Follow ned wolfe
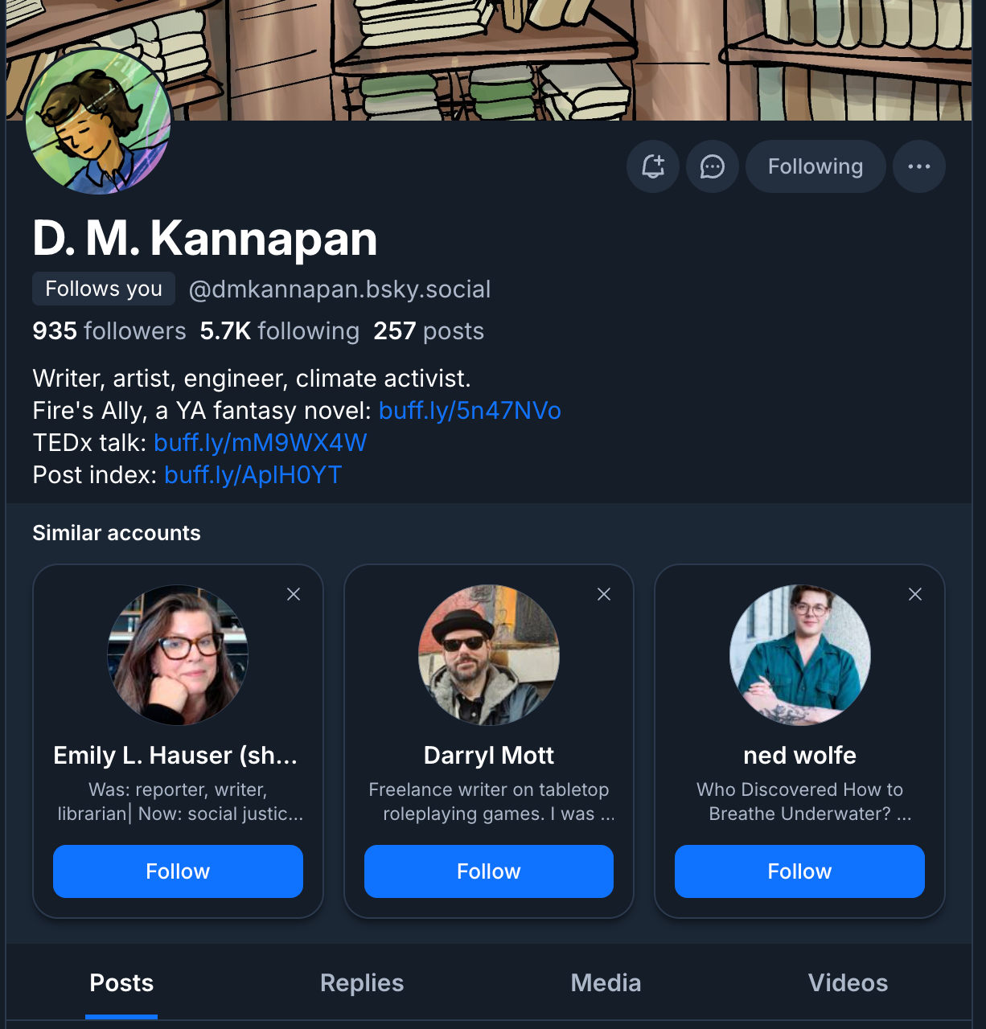 pyautogui.click(x=799, y=871)
